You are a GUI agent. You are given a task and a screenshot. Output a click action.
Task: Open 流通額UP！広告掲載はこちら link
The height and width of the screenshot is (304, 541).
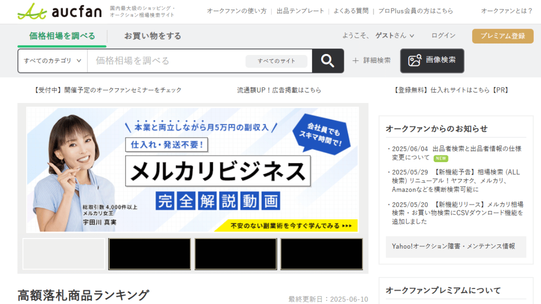279,90
